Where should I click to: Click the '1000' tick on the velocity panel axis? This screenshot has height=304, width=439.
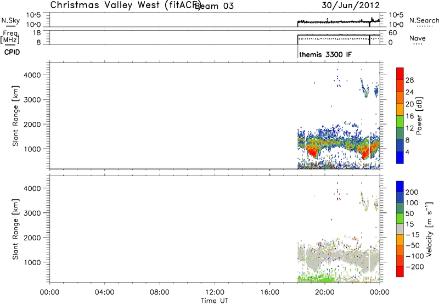pos(32,262)
